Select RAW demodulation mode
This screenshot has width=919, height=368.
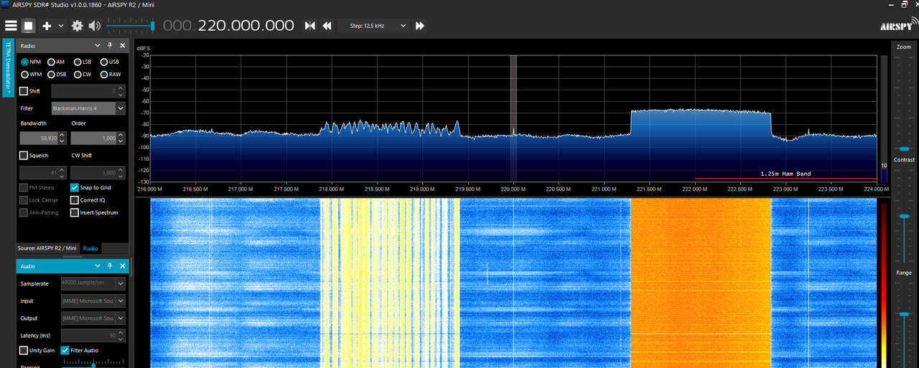pyautogui.click(x=110, y=75)
